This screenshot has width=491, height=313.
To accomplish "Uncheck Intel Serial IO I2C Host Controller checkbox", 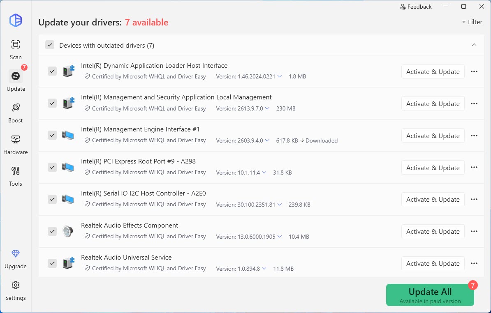I will pos(52,199).
